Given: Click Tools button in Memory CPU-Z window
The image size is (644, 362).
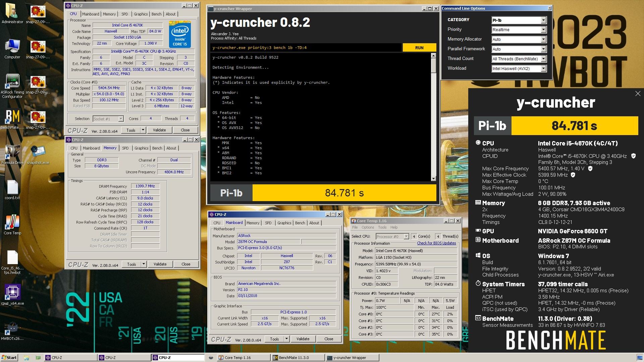Looking at the screenshot, I should [131, 264].
